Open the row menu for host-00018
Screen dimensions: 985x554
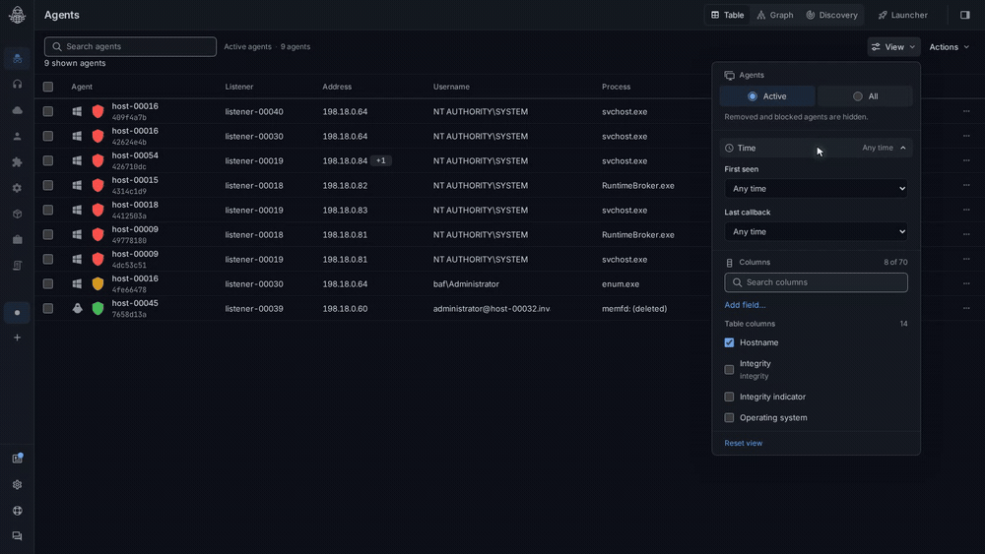(966, 210)
